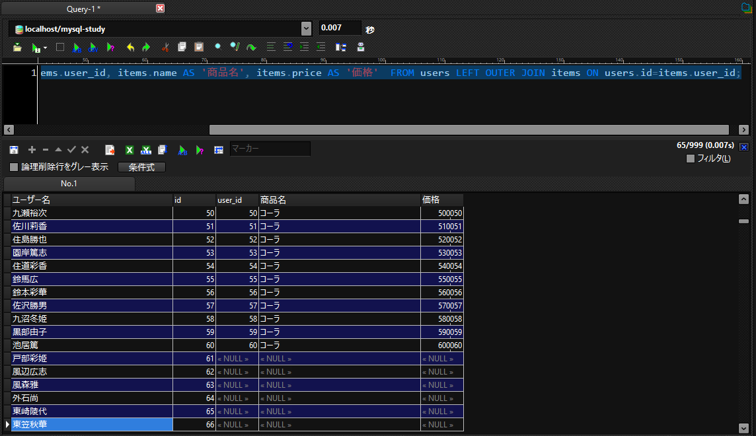This screenshot has height=436, width=756.
Task: Paste from the clipboard icon
Action: tap(199, 47)
